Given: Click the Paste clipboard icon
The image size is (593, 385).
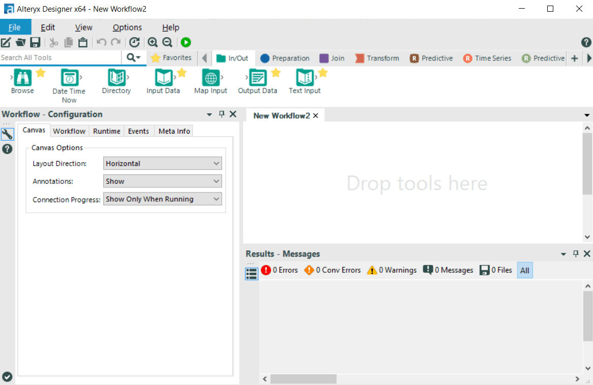Looking at the screenshot, I should (x=83, y=42).
